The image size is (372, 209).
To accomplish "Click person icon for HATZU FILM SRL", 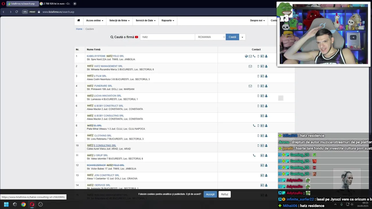I will pyautogui.click(x=266, y=76).
